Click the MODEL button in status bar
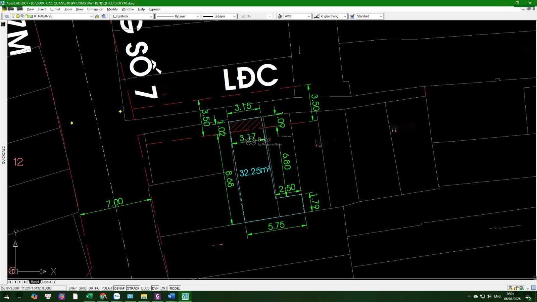Screen dimensions: 537x302 click(x=175, y=288)
